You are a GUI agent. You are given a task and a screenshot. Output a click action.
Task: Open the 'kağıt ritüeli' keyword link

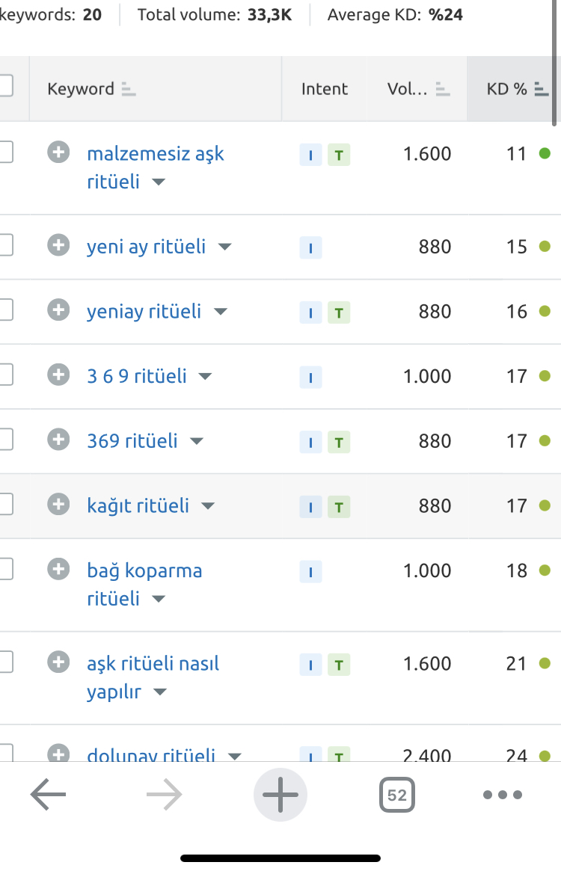coord(138,505)
